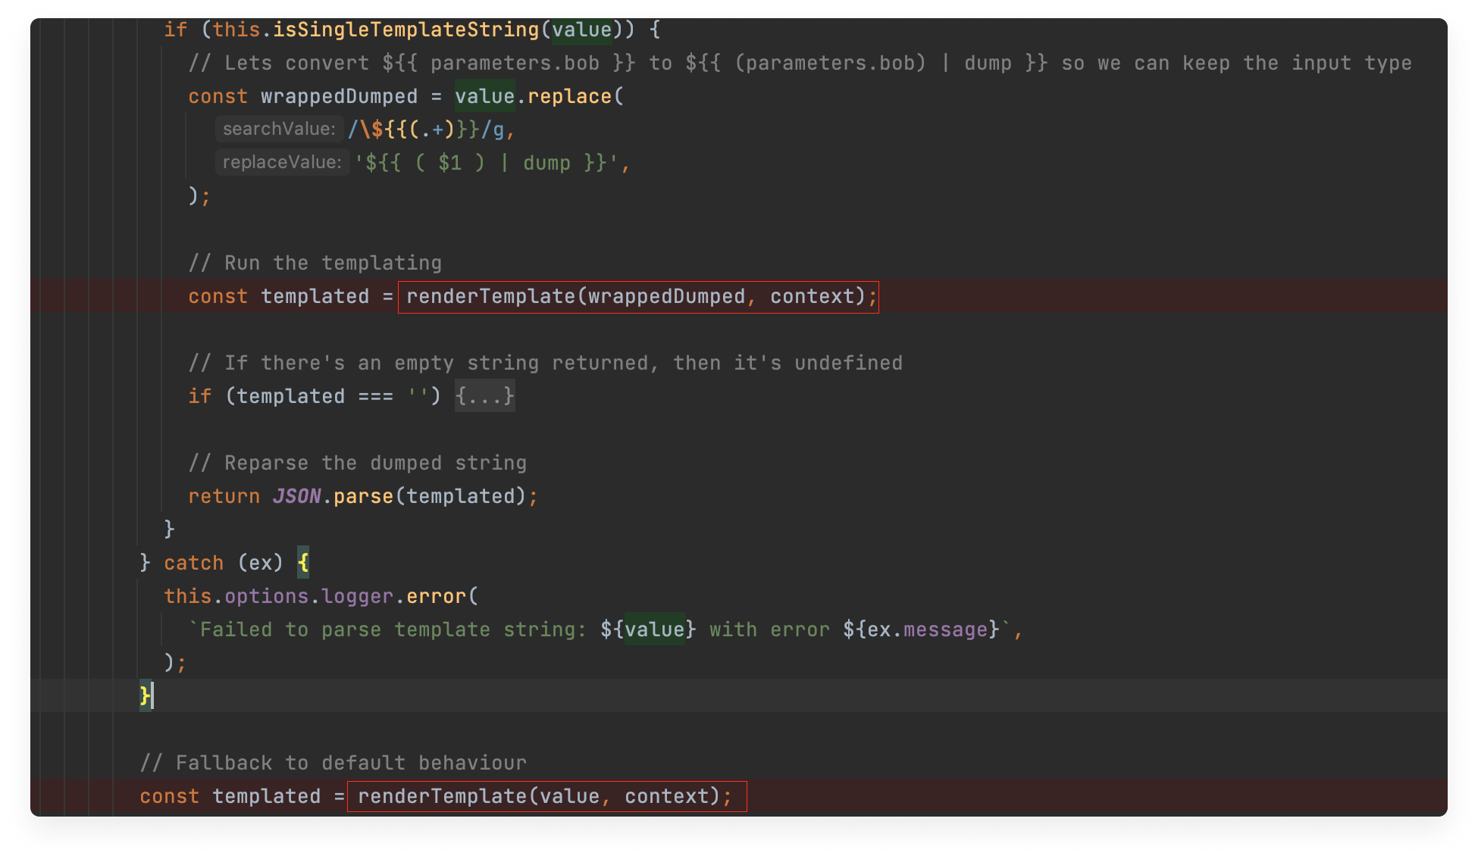The width and height of the screenshot is (1478, 859).
Task: Select the highlighted value parameter in isSingleTemplateString
Action: [581, 30]
